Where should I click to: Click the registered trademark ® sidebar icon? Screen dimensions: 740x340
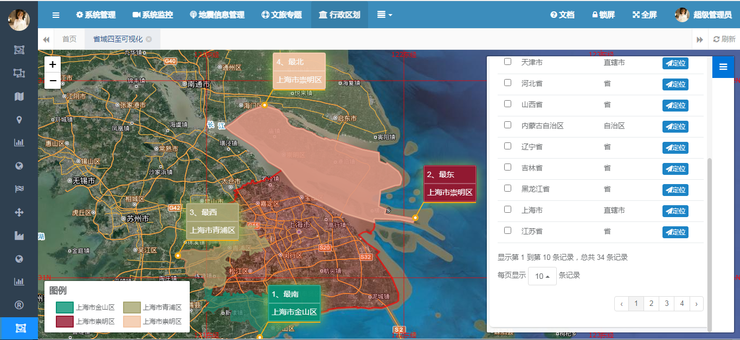point(19,305)
